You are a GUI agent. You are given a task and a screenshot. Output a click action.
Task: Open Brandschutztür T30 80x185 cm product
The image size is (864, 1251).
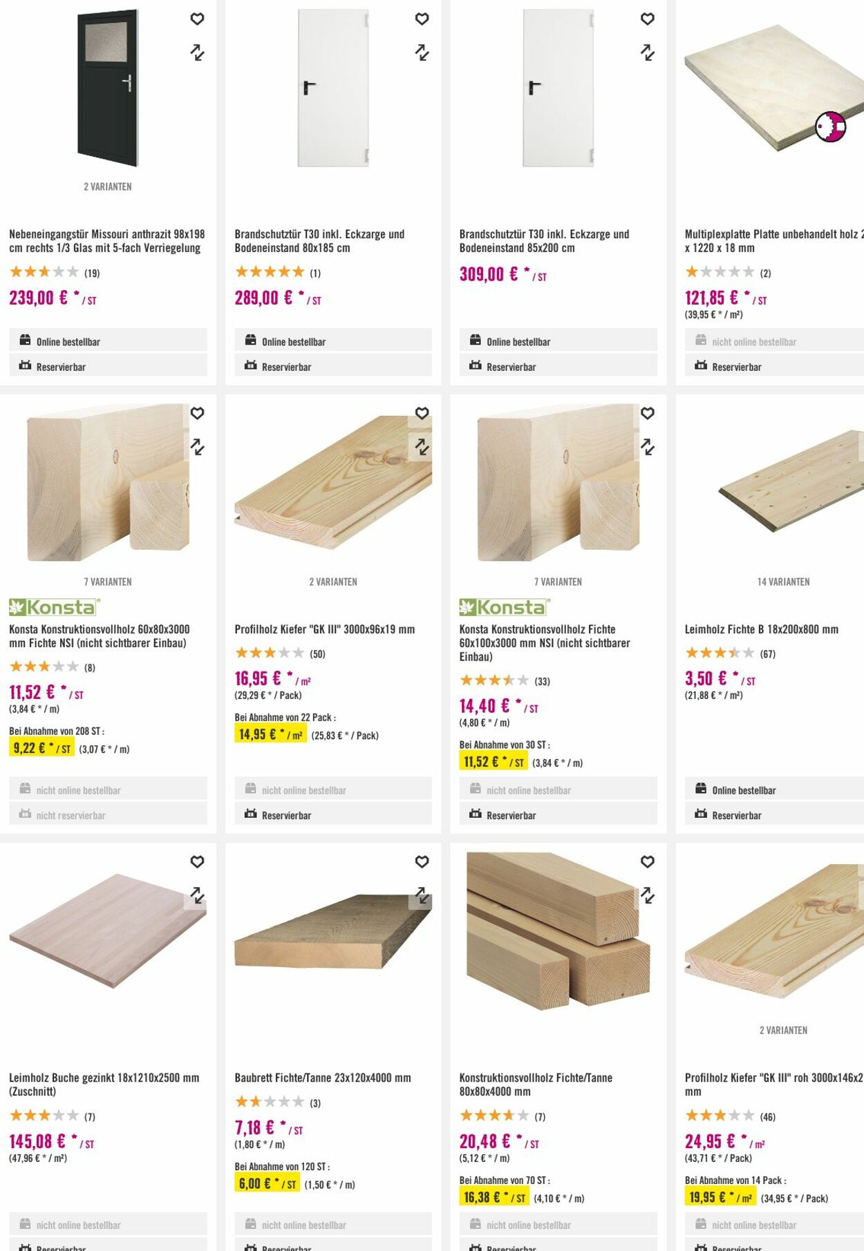pos(319,241)
